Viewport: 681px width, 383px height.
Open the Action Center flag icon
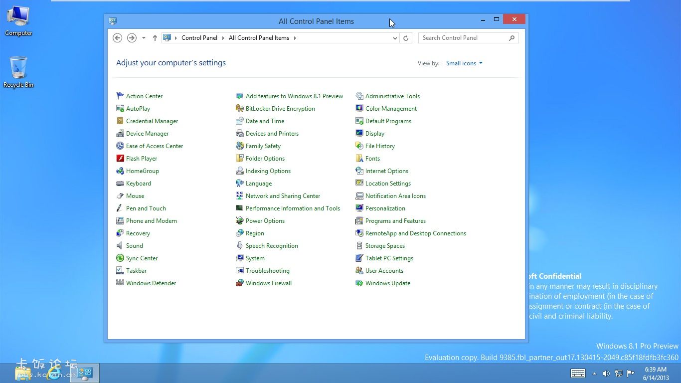[x=120, y=96]
